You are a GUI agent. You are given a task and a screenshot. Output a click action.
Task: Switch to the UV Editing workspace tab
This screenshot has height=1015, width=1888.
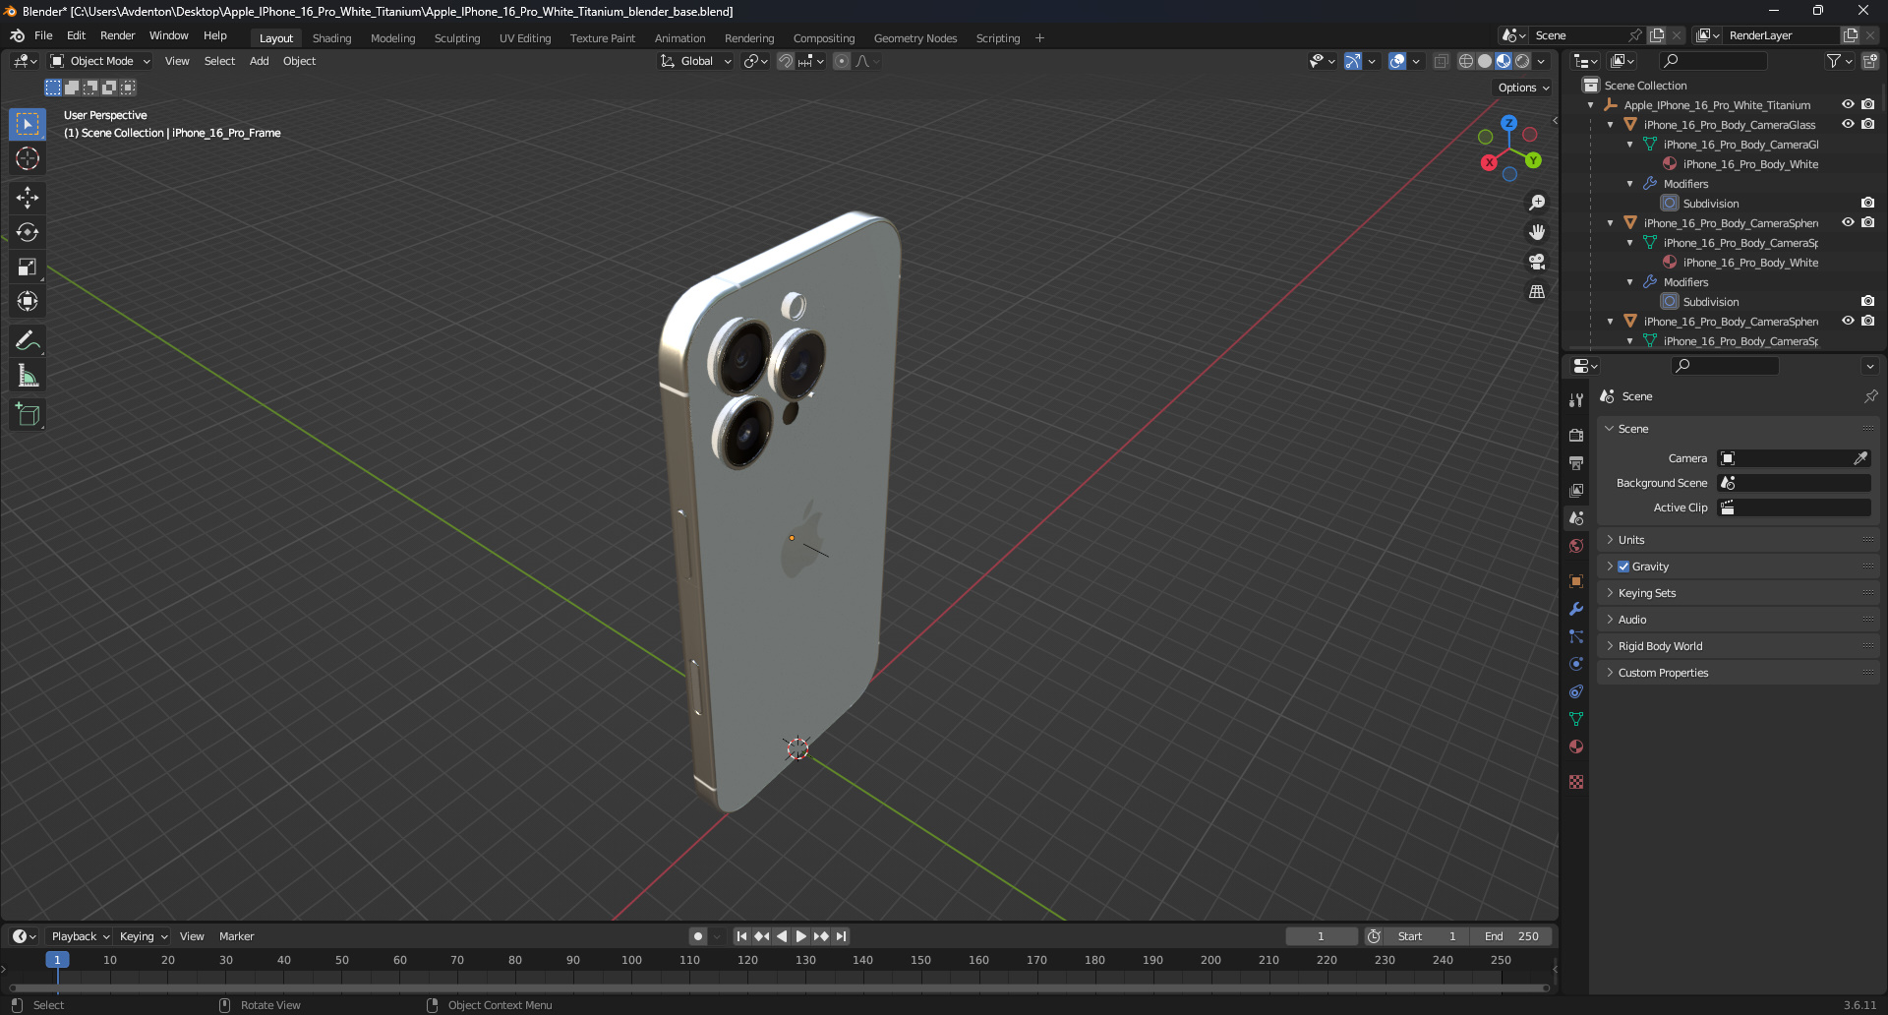[x=525, y=38]
